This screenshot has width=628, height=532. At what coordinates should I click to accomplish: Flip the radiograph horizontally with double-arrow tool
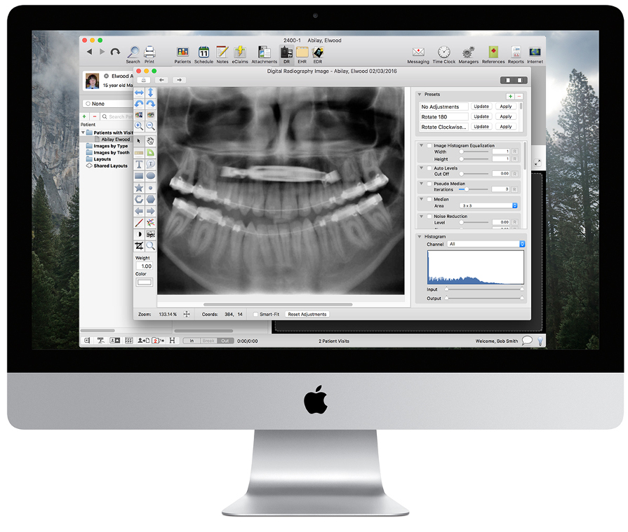click(x=139, y=93)
